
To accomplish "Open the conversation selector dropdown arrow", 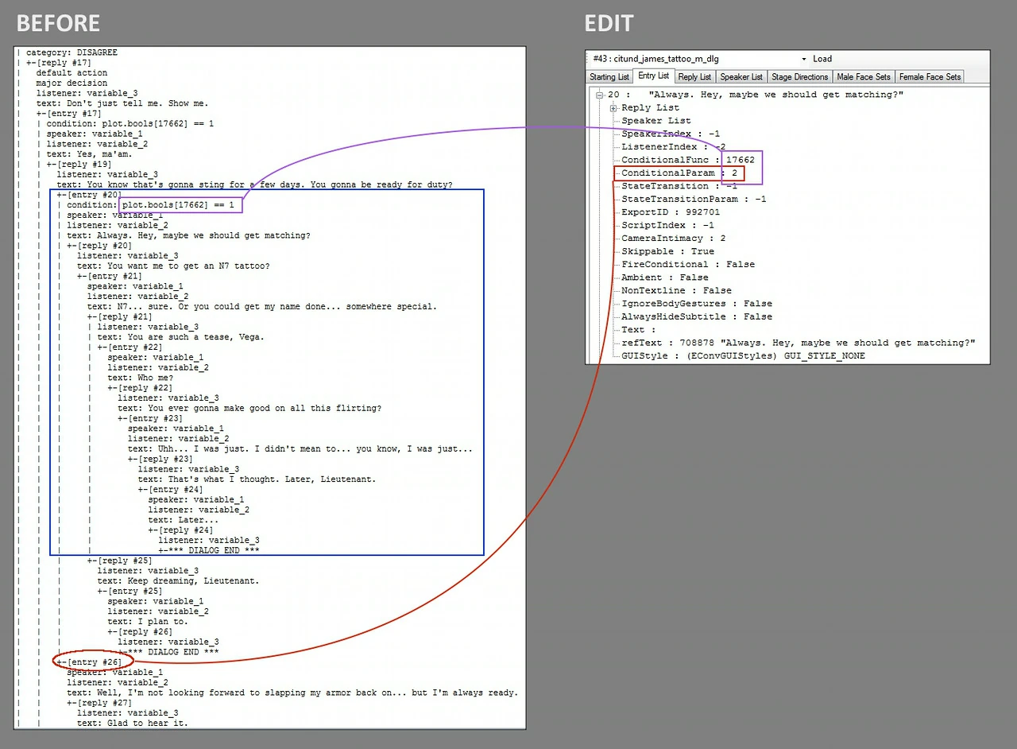I will click(x=803, y=59).
